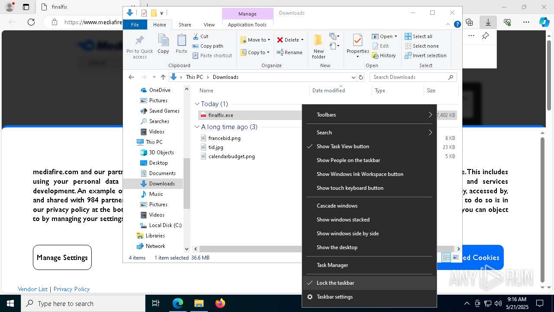The image size is (554, 312).
Task: Open Taskbar settings entry
Action: pyautogui.click(x=369, y=297)
